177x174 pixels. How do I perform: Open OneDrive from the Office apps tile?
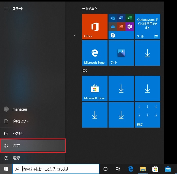113,27
